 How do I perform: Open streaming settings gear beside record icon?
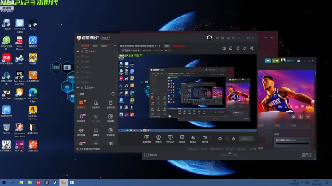(234, 138)
